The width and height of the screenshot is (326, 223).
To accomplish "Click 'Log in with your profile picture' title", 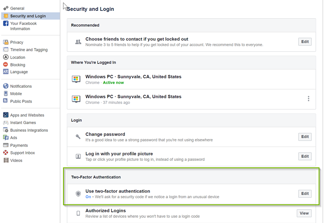I will (119, 153).
